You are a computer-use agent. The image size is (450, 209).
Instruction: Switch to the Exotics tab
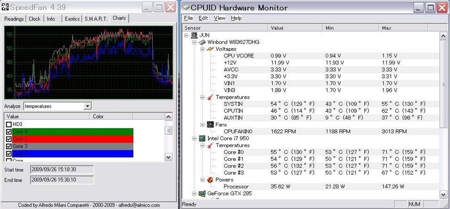click(x=72, y=18)
